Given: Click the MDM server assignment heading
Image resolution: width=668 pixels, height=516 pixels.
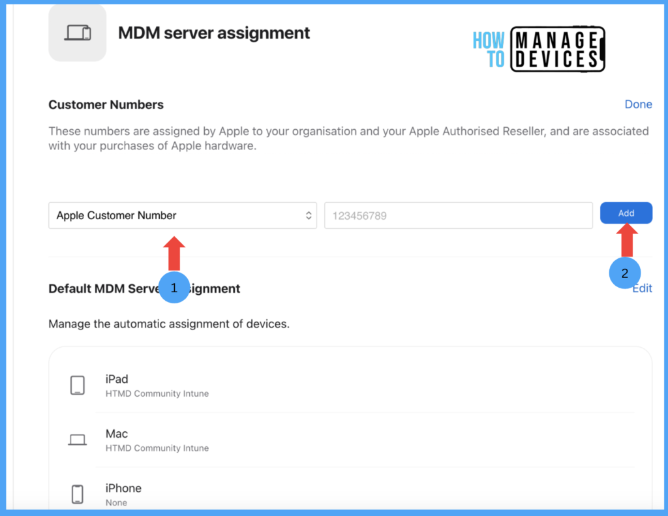Looking at the screenshot, I should tap(214, 33).
